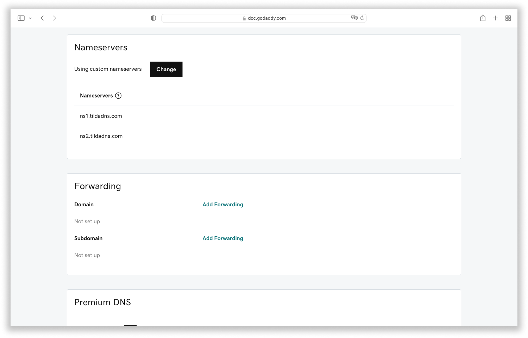
Task: Select the ns2.tildadns.com nameserver entry
Action: click(101, 136)
